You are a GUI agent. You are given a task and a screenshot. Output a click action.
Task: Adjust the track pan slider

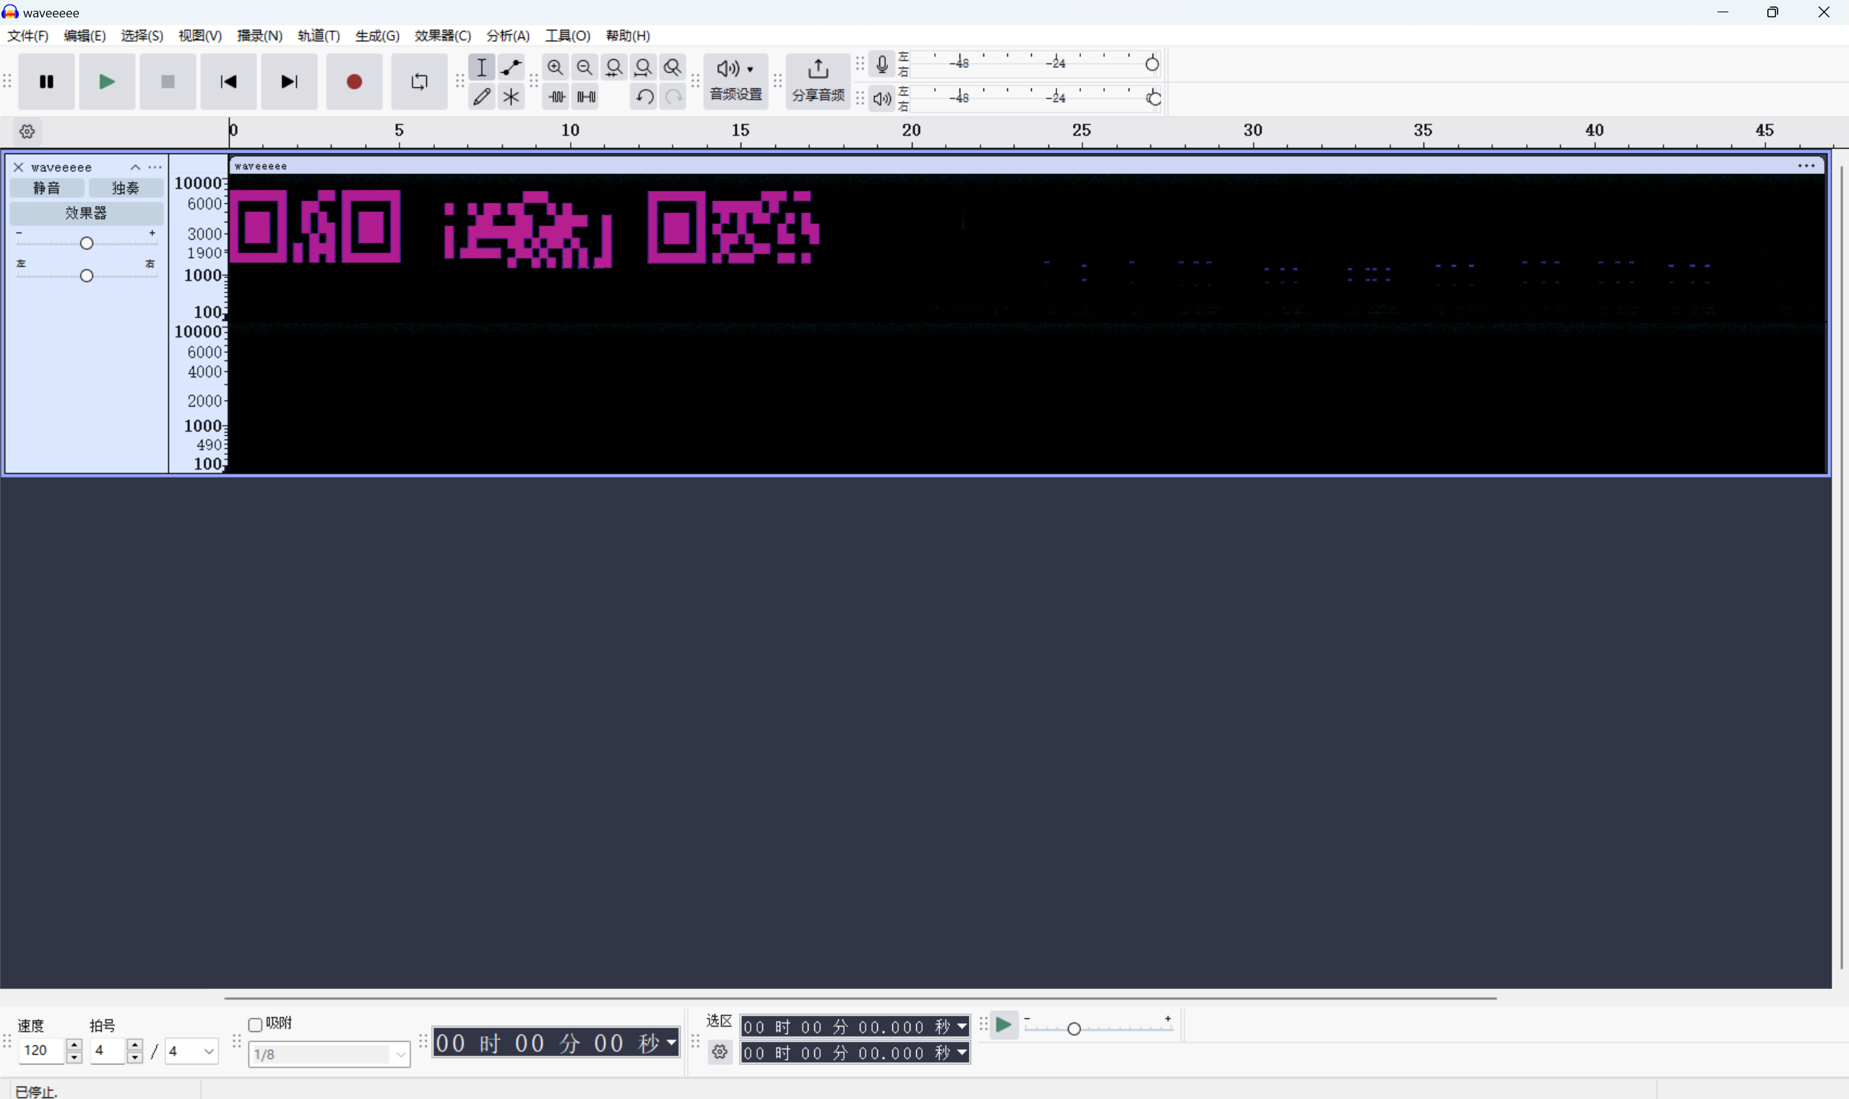pos(86,275)
